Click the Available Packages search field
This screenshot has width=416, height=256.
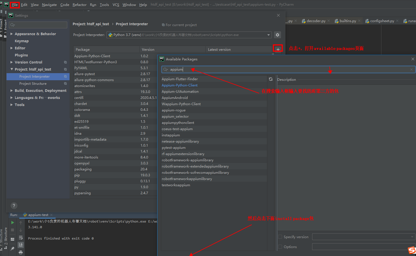[x=288, y=69]
